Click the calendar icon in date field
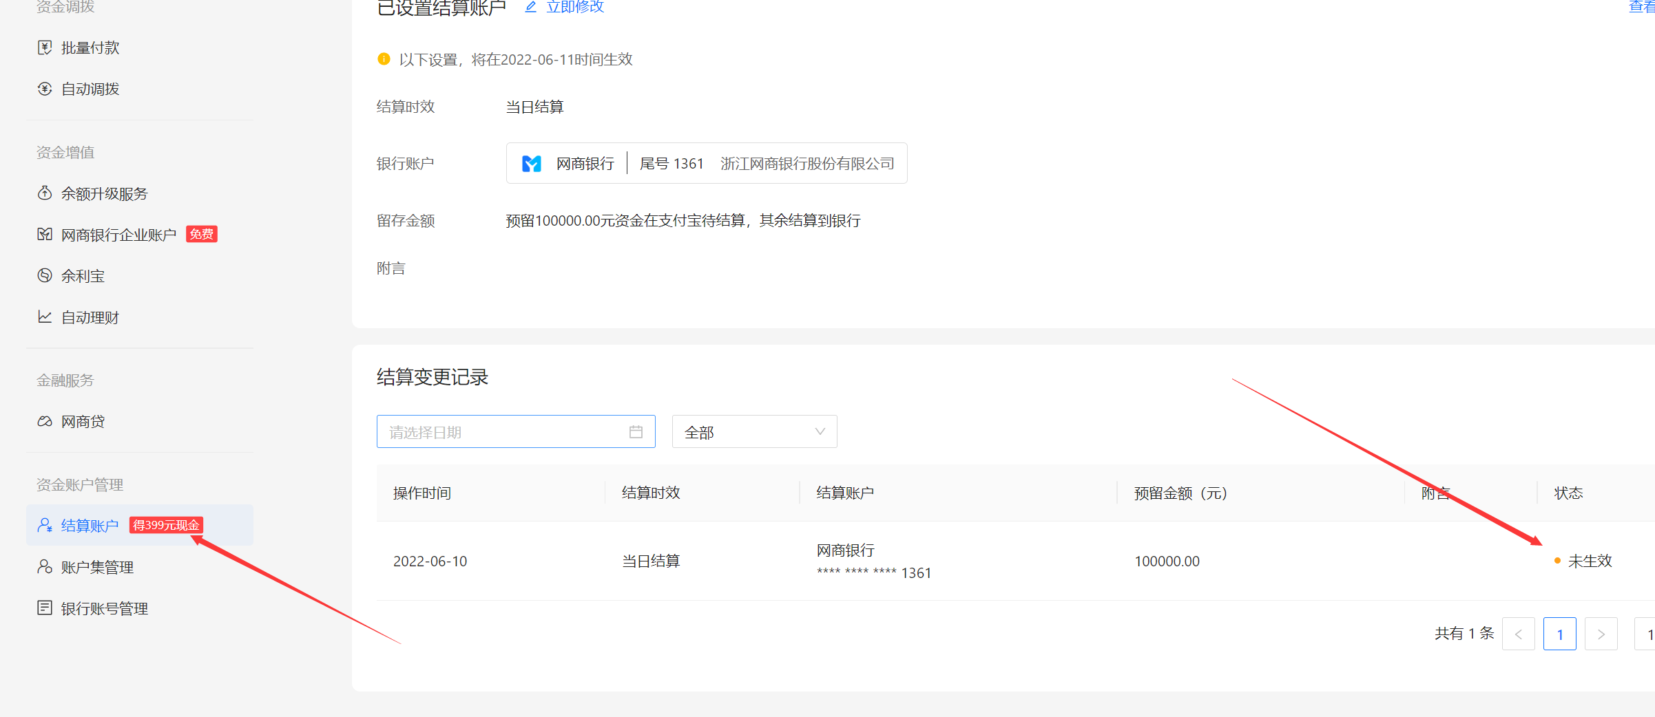1655x717 pixels. pos(636,432)
